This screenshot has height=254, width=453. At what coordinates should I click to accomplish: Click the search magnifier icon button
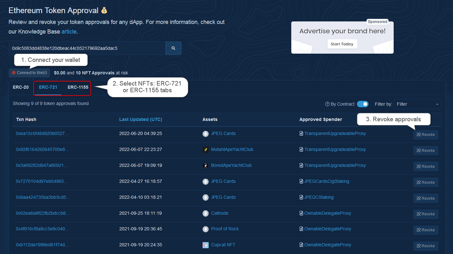(173, 48)
